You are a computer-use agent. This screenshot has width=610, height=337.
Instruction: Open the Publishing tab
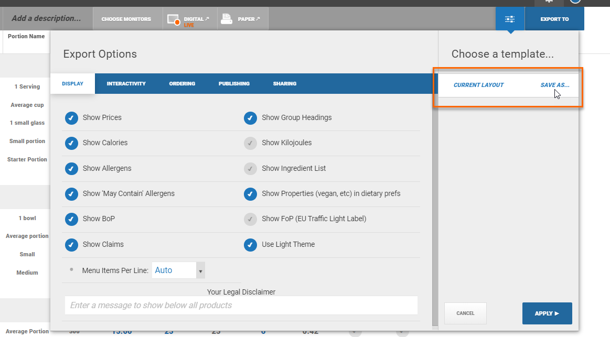(x=234, y=84)
